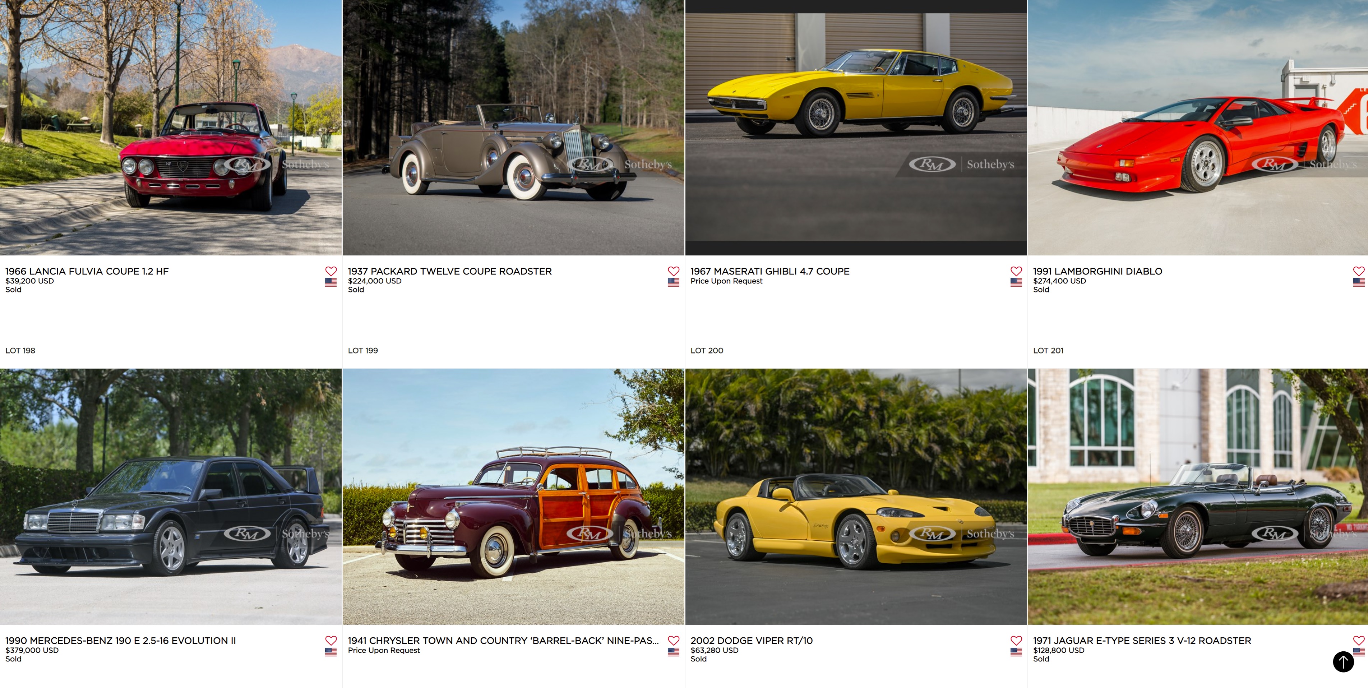Open the 1937 Packard Twelve Coupe Roadster title
This screenshot has height=688, width=1368.
[x=450, y=271]
